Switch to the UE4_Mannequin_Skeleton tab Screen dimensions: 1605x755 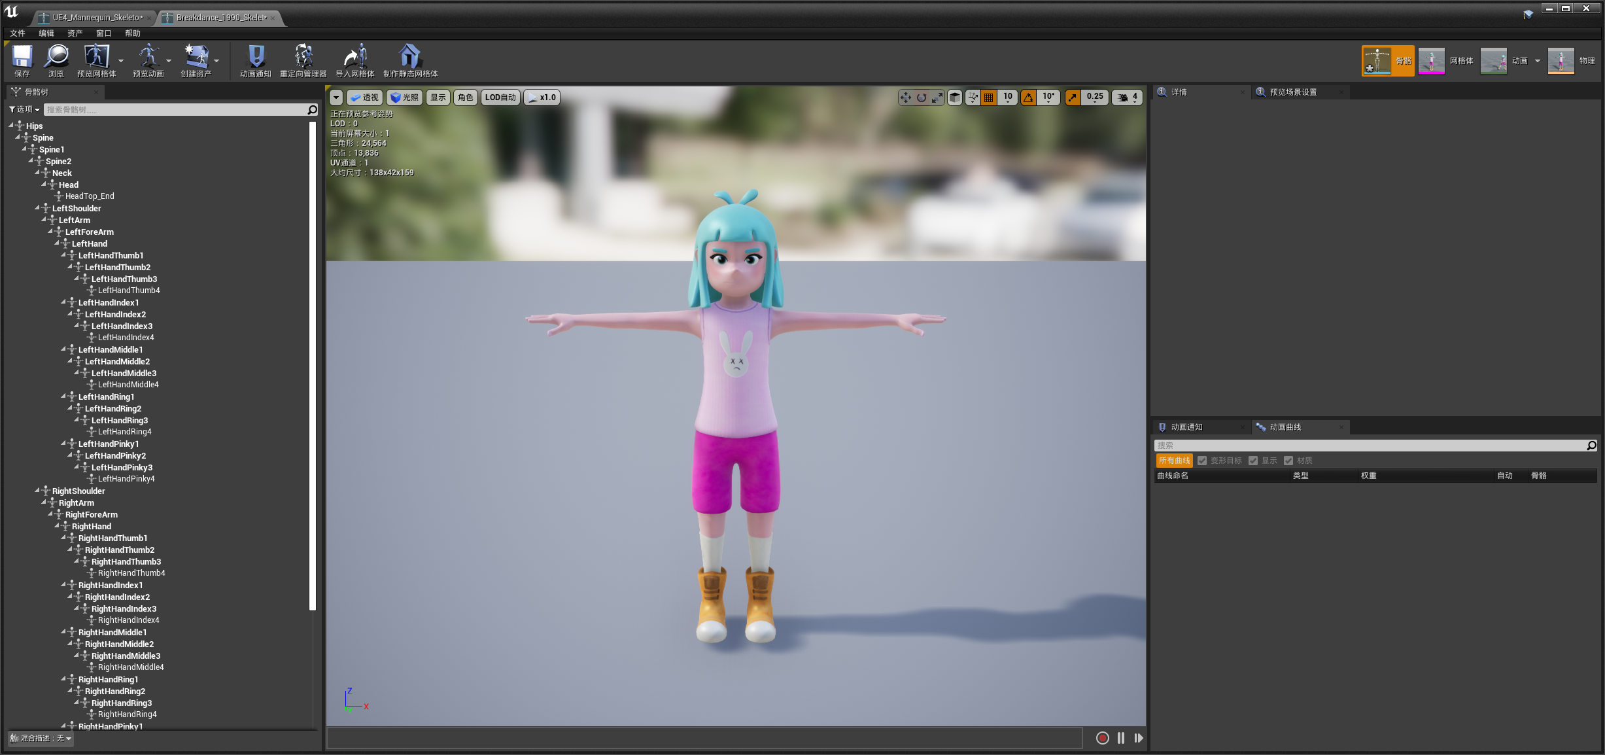point(96,18)
